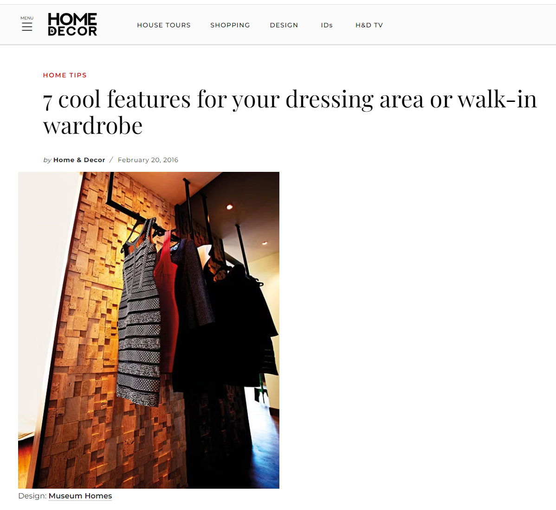
Task: Navigate to H&D TV
Action: pos(369,25)
